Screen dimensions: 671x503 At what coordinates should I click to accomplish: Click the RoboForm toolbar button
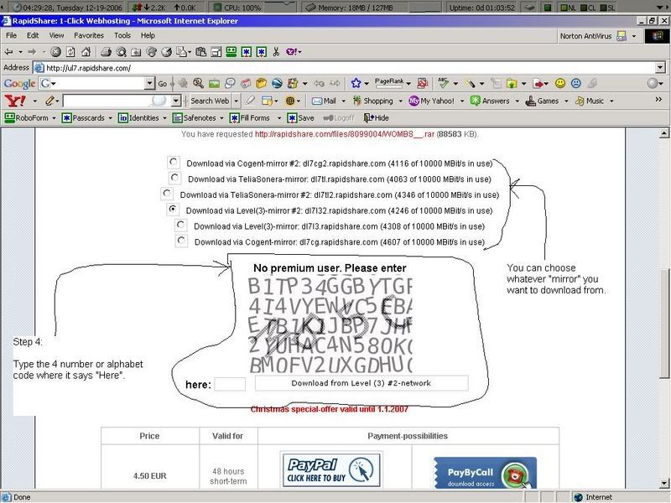click(x=29, y=118)
